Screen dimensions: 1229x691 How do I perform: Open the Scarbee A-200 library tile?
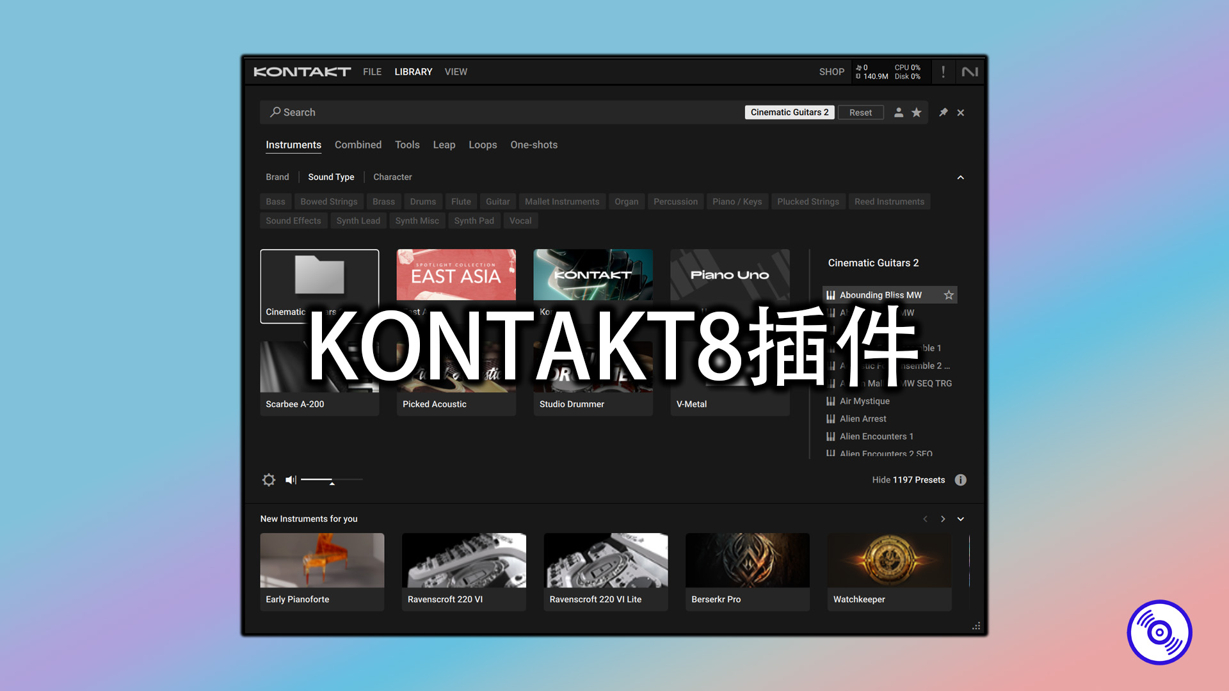[x=319, y=378]
